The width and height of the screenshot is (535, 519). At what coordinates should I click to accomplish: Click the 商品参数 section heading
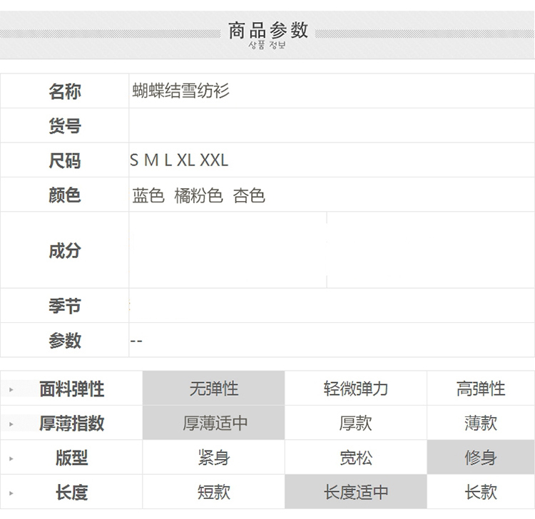(x=267, y=30)
